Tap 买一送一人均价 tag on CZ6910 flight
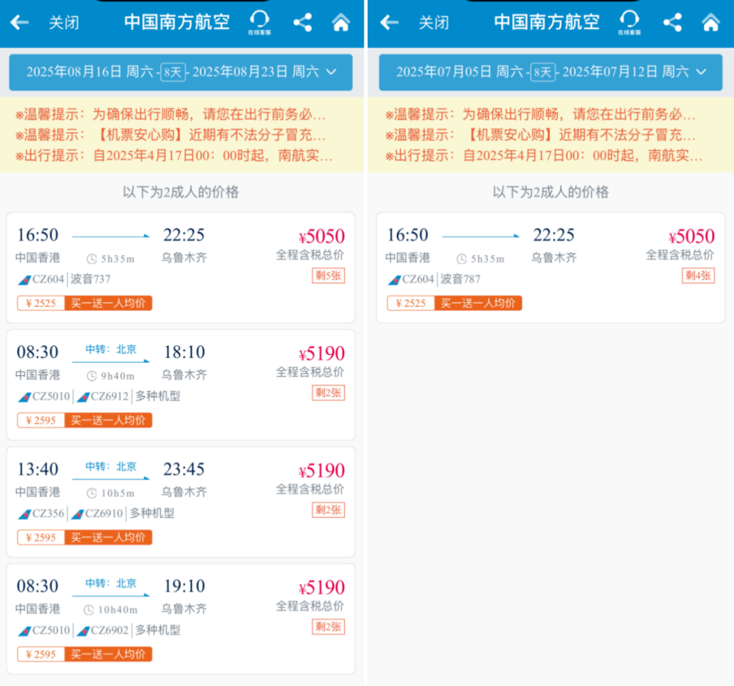The height and width of the screenshot is (686, 734). (108, 537)
